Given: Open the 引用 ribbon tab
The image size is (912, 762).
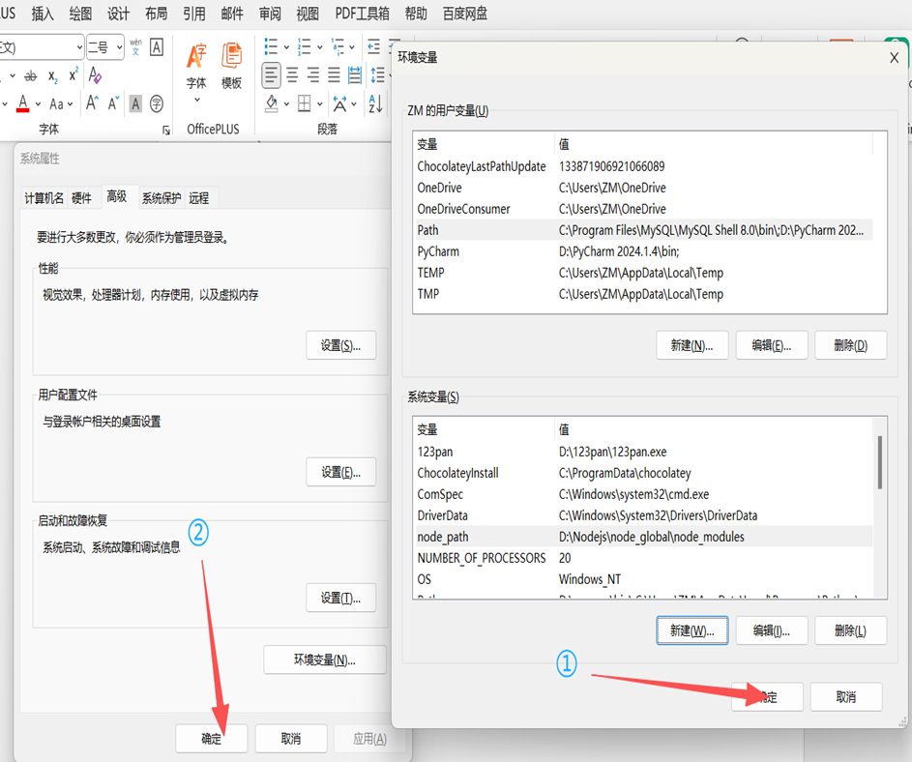Looking at the screenshot, I should 194,14.
